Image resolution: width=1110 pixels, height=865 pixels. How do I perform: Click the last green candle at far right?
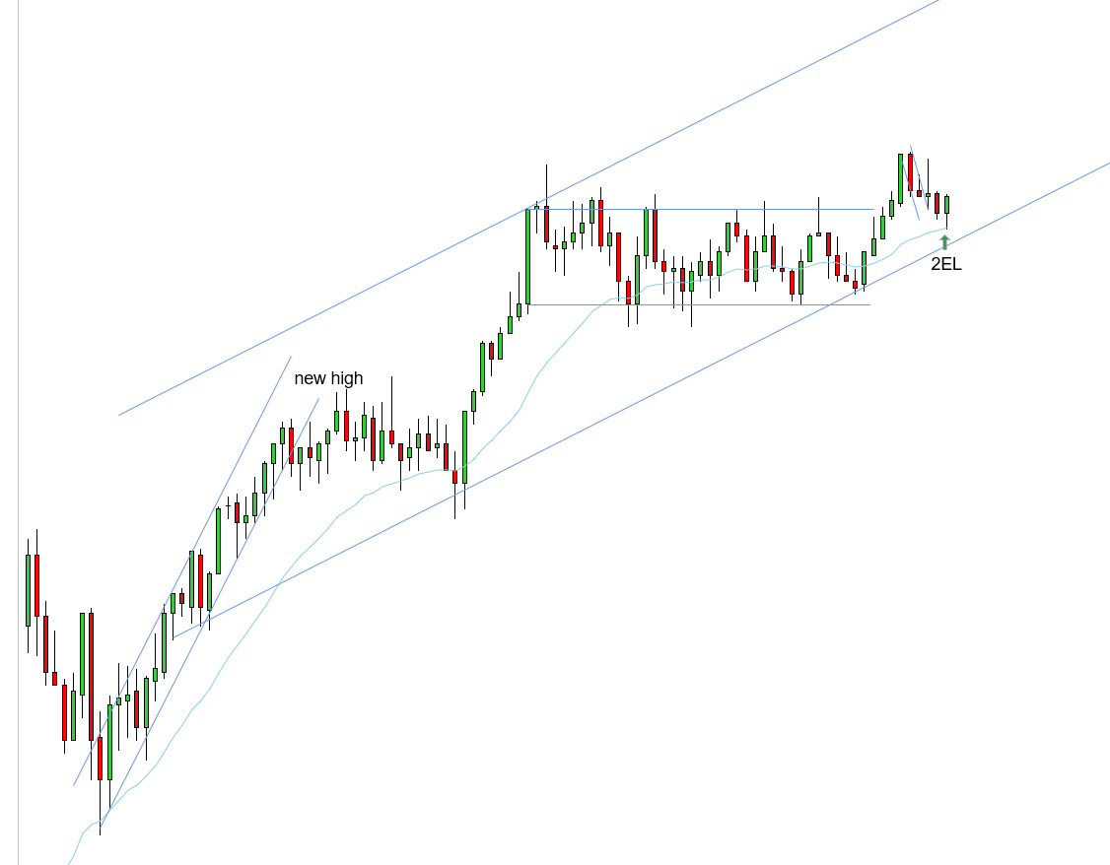(946, 204)
